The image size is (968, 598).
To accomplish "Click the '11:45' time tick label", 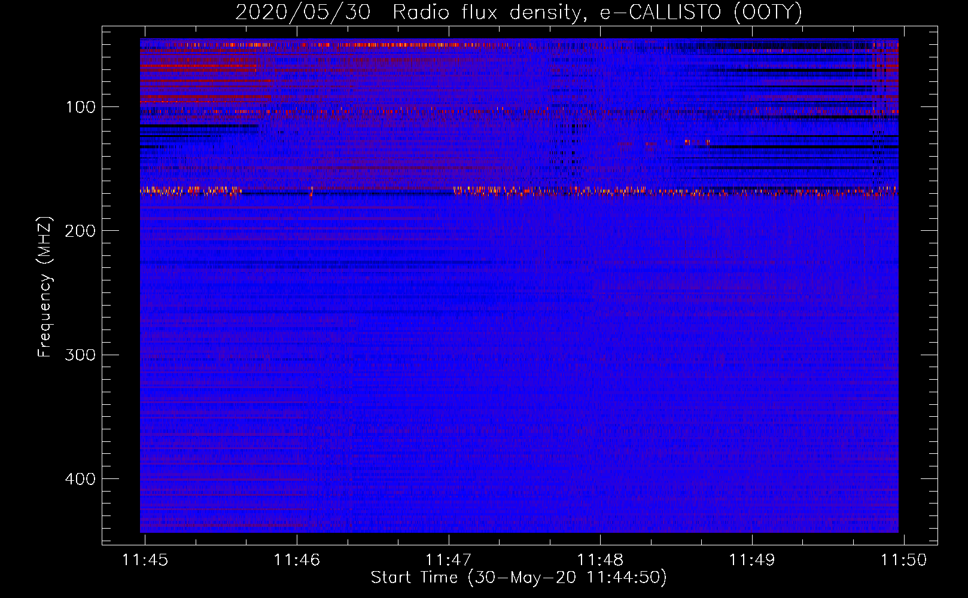I will tap(145, 560).
